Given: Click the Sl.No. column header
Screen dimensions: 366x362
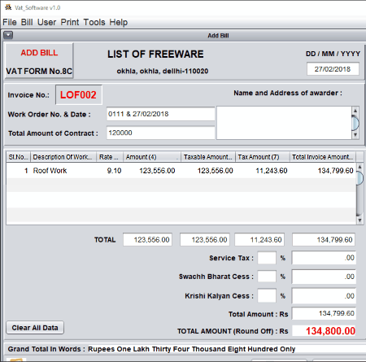Looking at the screenshot, I should (18, 157).
